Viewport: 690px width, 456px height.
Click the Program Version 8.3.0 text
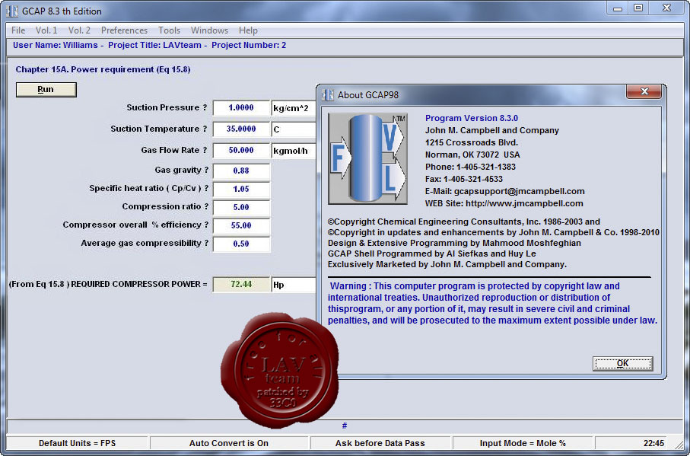point(472,118)
